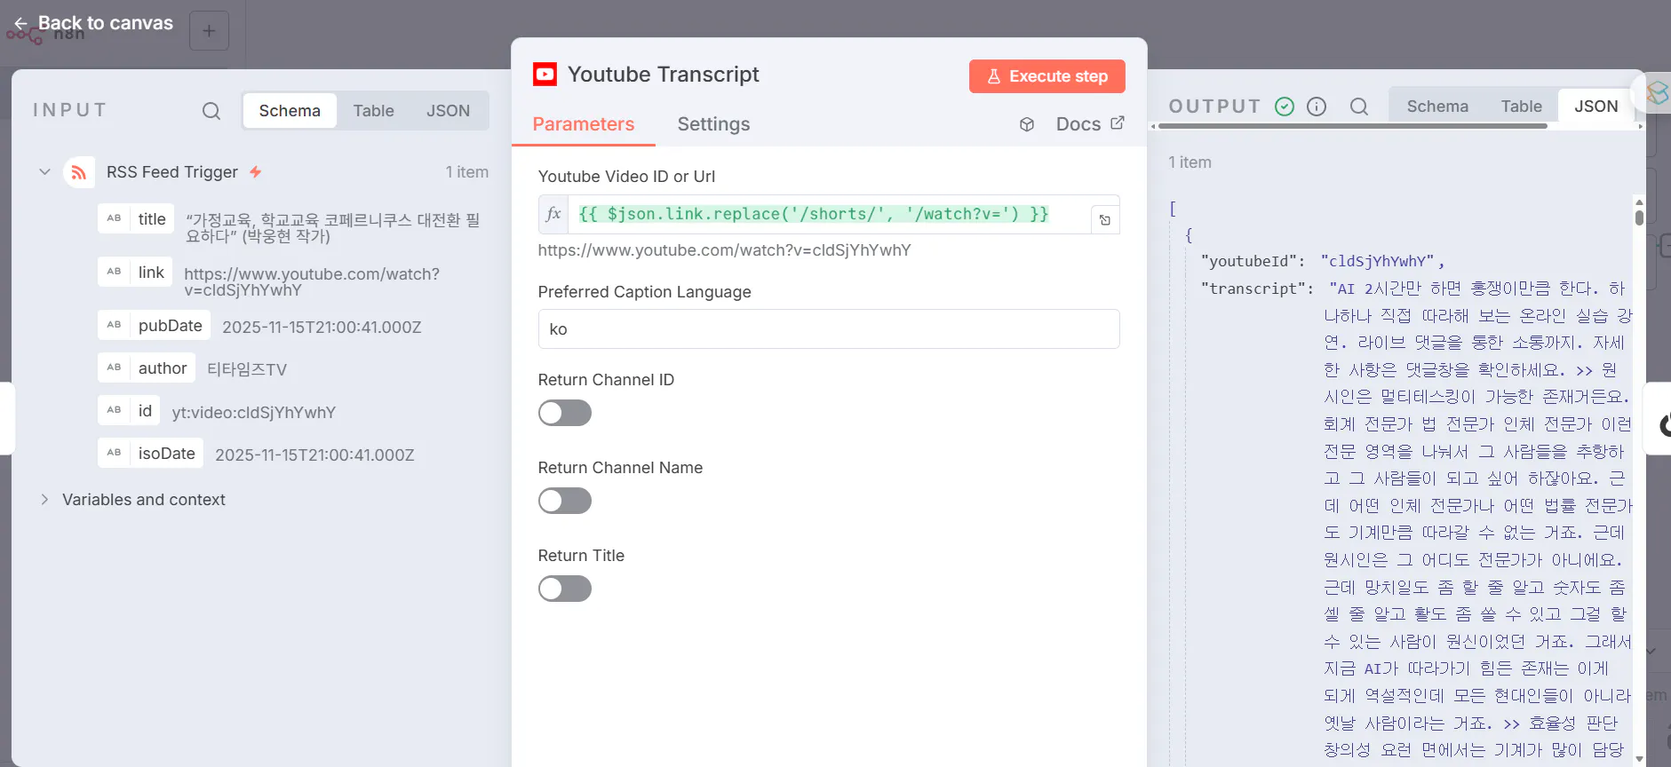1671x767 pixels.
Task: Click the 티타임즈TV author value
Action: pos(247,369)
